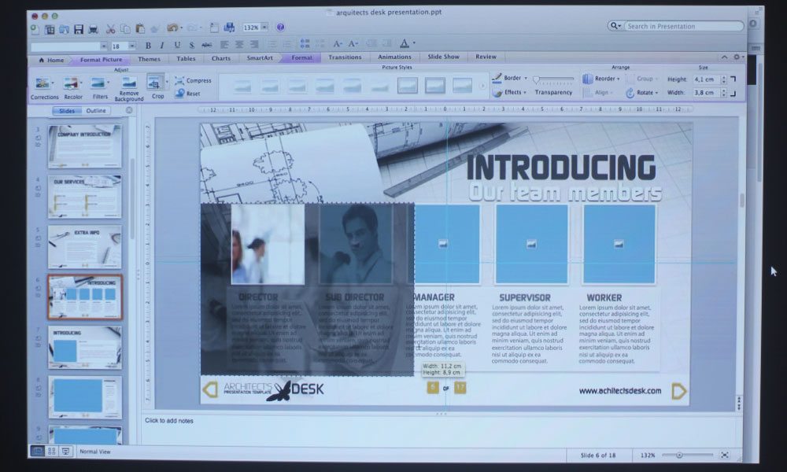Click the Undo arrow icon

point(172,28)
